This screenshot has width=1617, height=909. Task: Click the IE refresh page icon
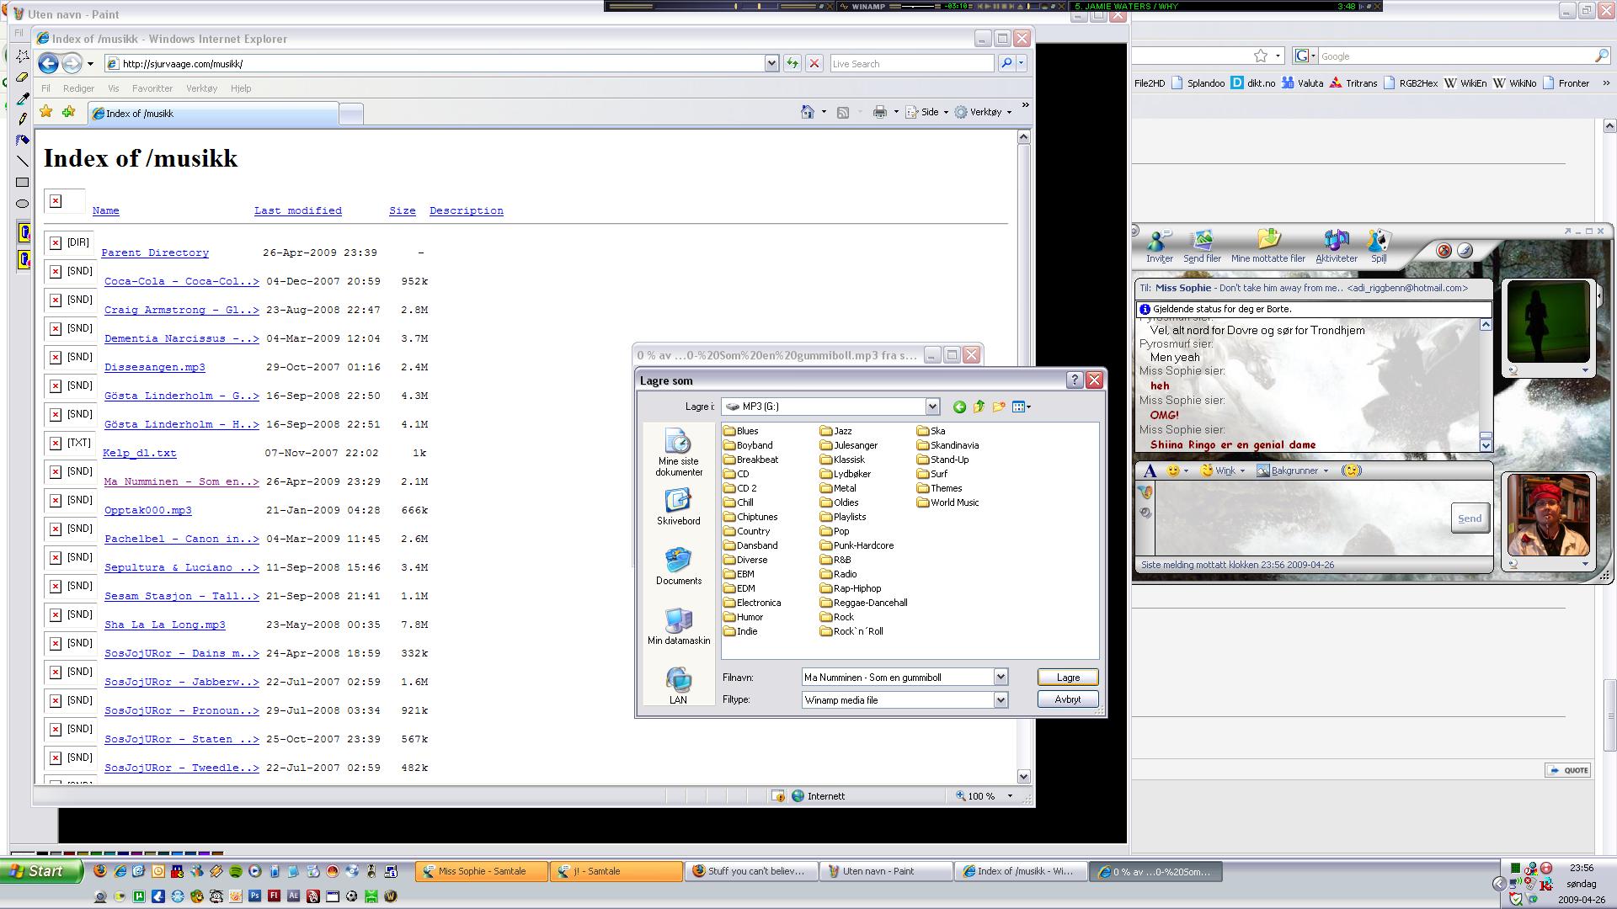click(792, 63)
